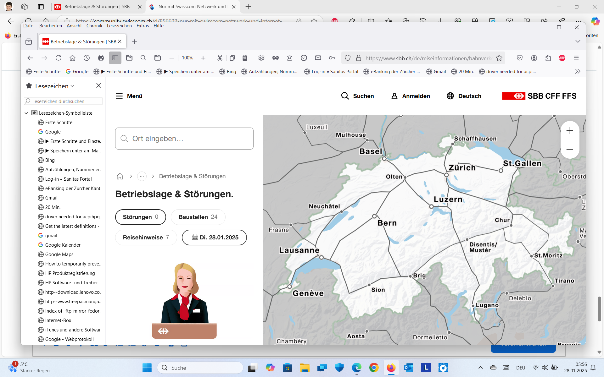The height and width of the screenshot is (377, 604).
Task: Show more bookmarks toolbar items chevron
Action: click(x=578, y=72)
